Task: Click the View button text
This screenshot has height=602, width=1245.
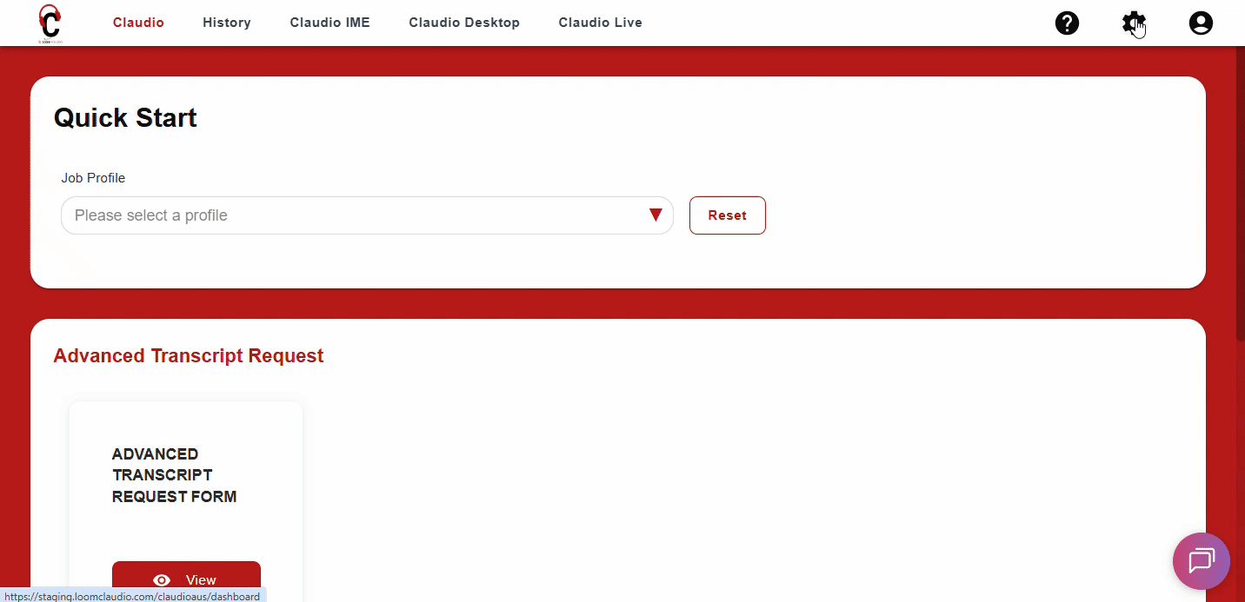Action: [x=201, y=580]
